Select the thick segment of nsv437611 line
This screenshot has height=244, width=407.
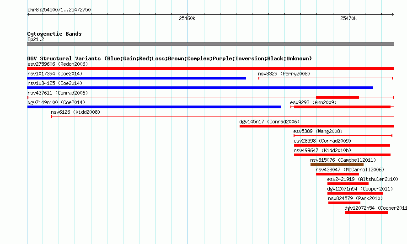tap(337, 97)
